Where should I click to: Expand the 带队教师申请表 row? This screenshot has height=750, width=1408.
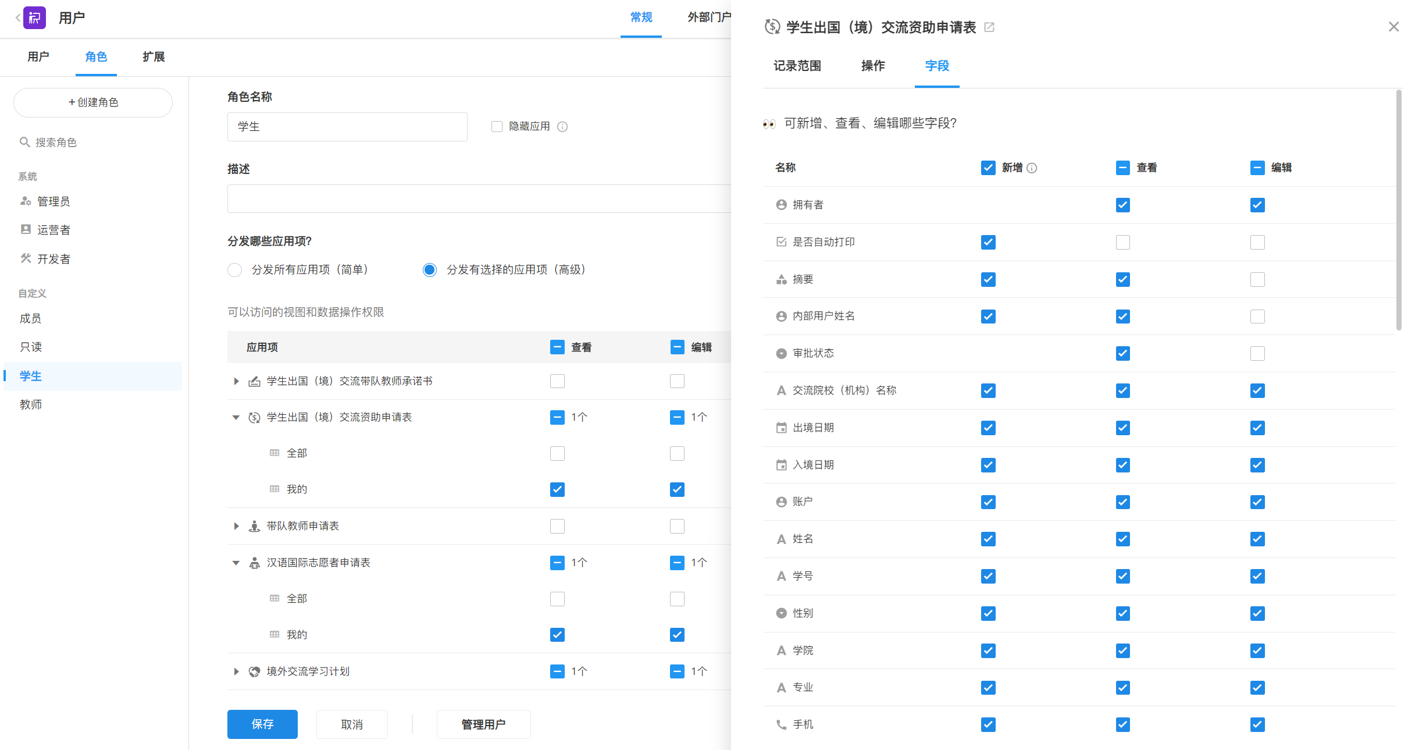(x=236, y=526)
